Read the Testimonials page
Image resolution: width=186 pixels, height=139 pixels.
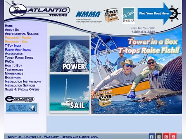pos(14,69)
